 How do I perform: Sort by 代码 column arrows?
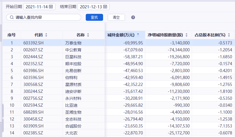(x=46, y=35)
